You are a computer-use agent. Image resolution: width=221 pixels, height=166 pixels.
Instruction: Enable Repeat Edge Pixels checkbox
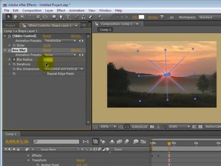(x=45, y=74)
